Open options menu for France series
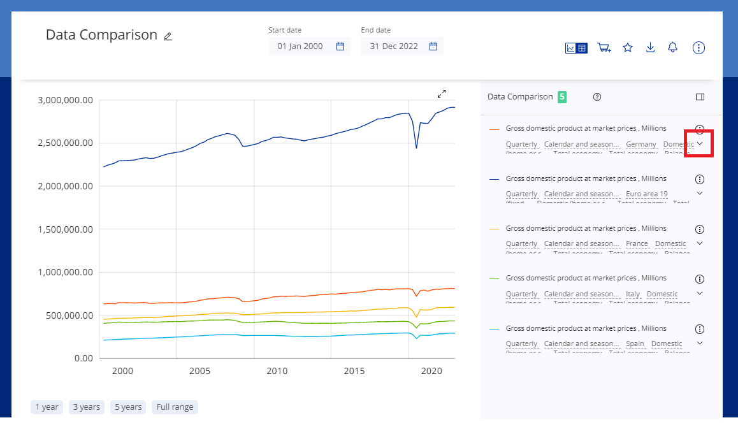The width and height of the screenshot is (738, 434). 699,229
